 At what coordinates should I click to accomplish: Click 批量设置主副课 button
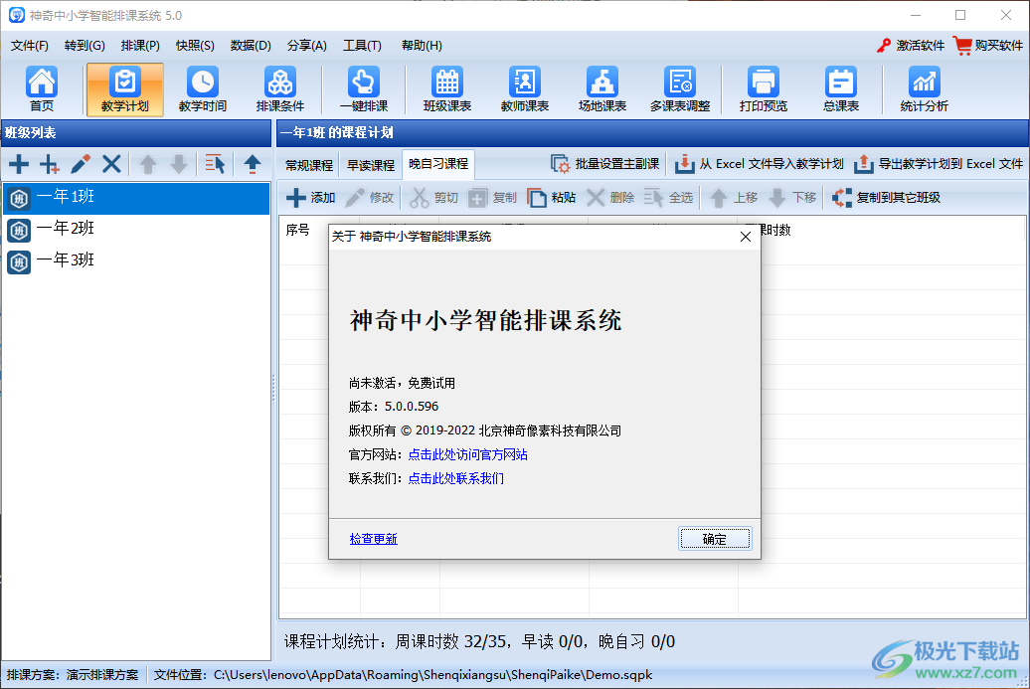click(605, 164)
